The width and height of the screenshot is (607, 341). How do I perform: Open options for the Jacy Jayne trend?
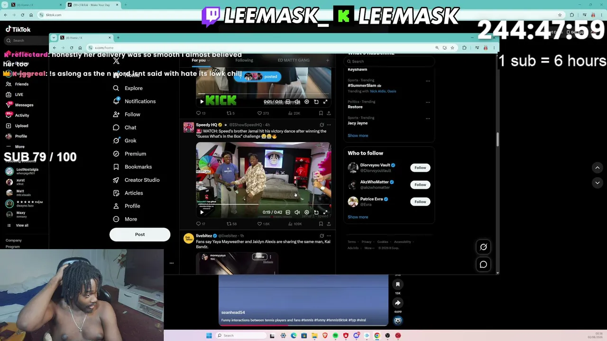[x=428, y=118]
